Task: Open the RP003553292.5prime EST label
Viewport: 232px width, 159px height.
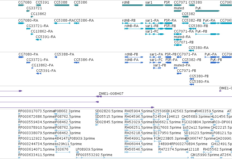Action: click(94, 155)
